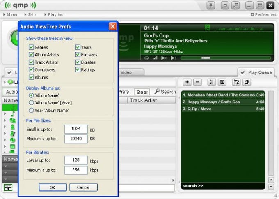
Task: Uncheck the Track Artists checkbox
Action: click(31, 62)
